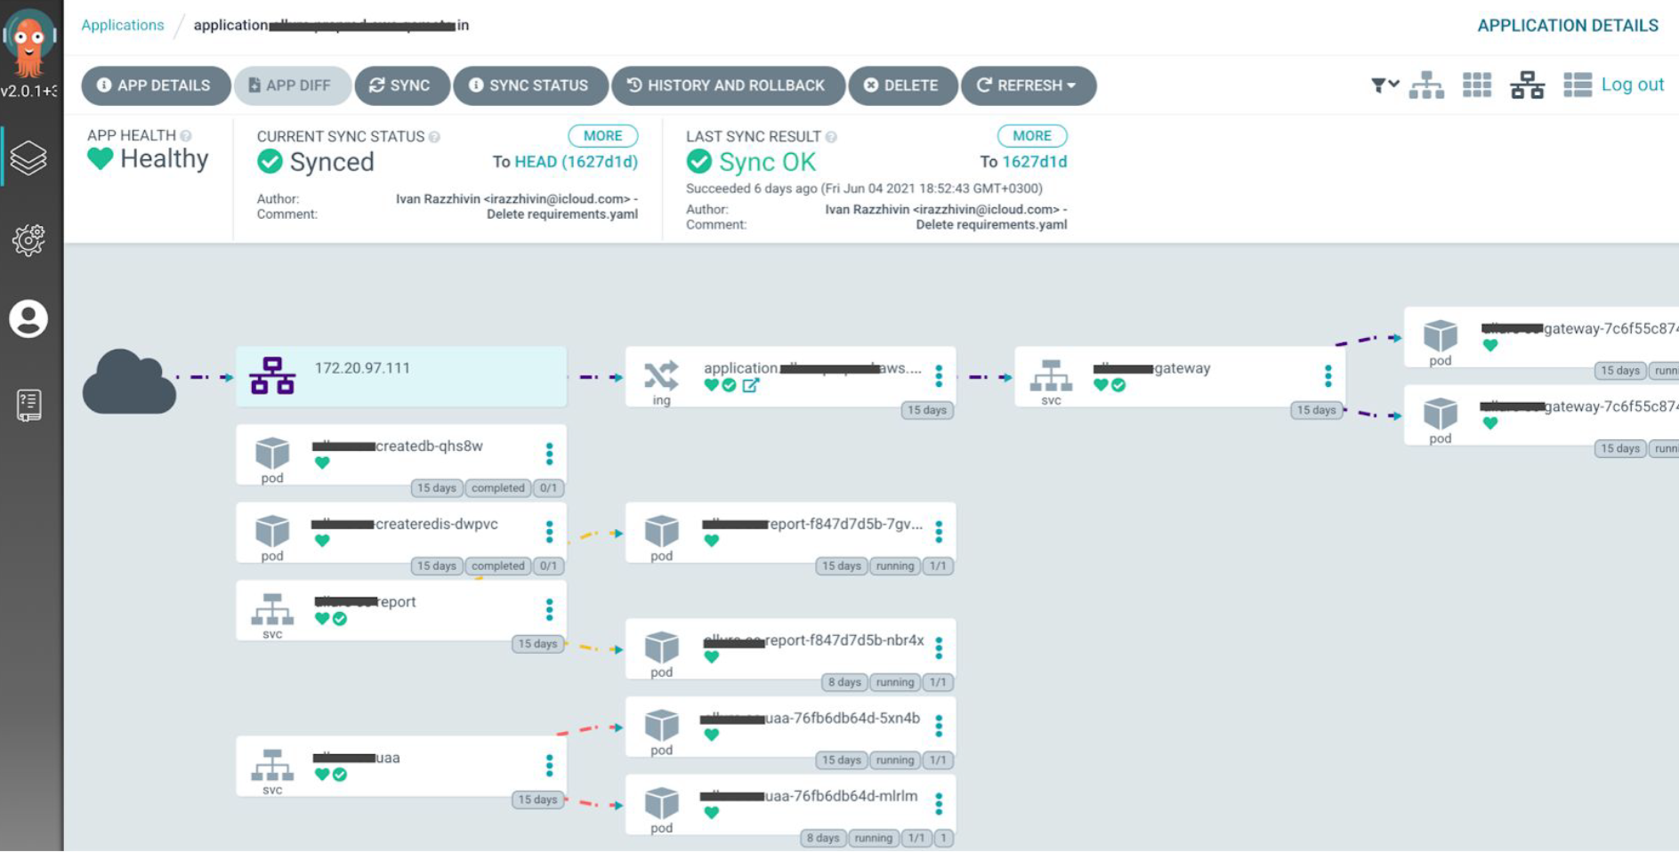Open the Documentation icon in sidebar
Image resolution: width=1679 pixels, height=852 pixels.
pos(28,405)
